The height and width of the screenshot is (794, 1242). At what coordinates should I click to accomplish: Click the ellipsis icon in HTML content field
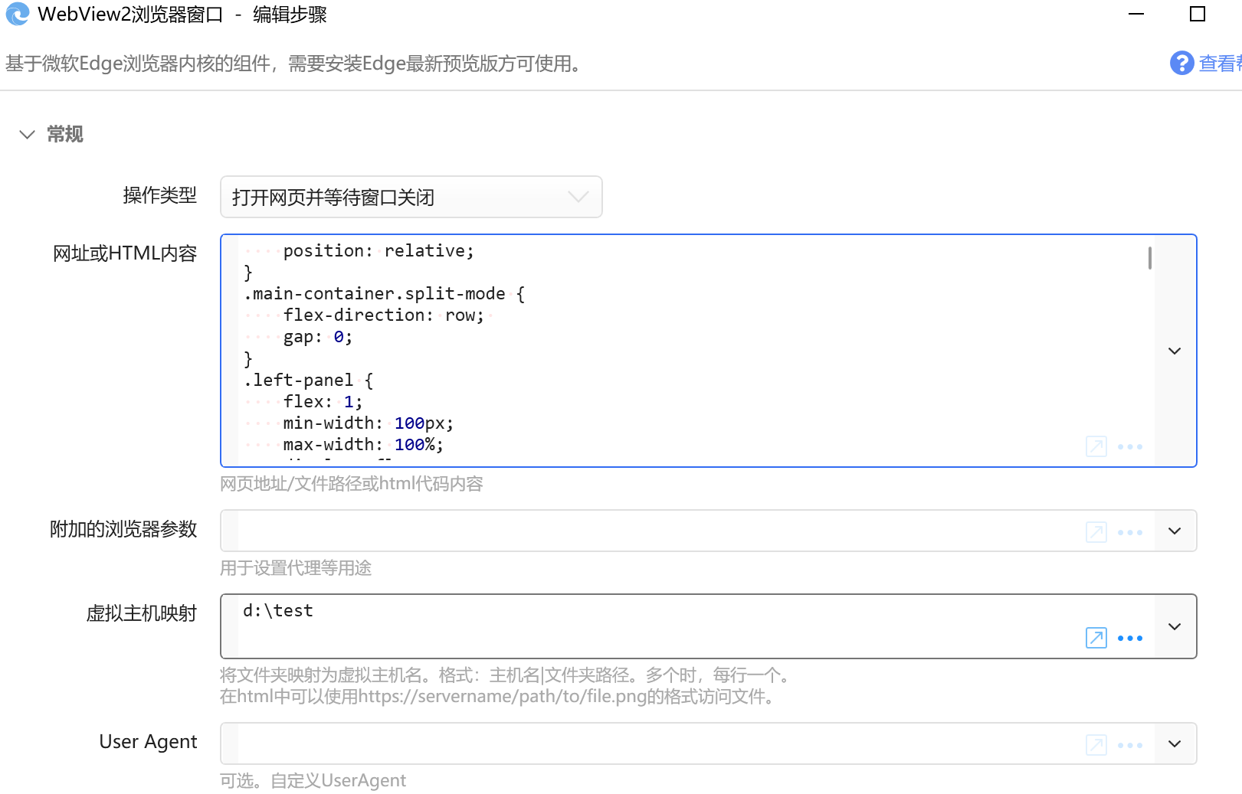pos(1130,446)
